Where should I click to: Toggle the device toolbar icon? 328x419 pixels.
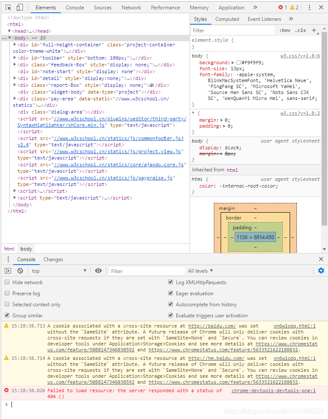20,8
